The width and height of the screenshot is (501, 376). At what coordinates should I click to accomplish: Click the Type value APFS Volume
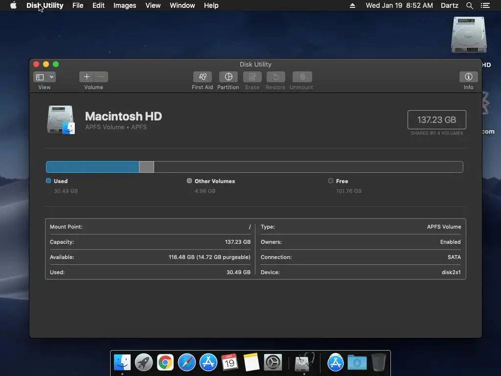(x=444, y=227)
